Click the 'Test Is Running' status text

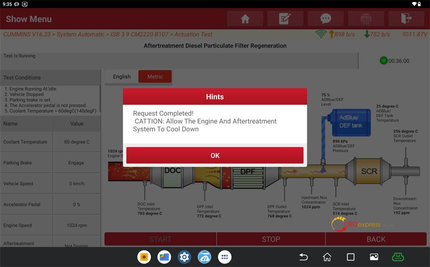[19, 56]
